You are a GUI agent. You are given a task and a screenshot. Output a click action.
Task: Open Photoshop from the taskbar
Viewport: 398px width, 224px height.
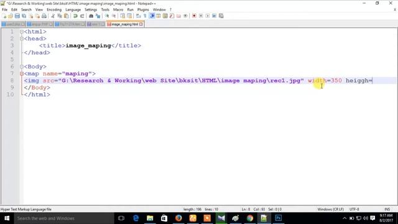coord(278,218)
